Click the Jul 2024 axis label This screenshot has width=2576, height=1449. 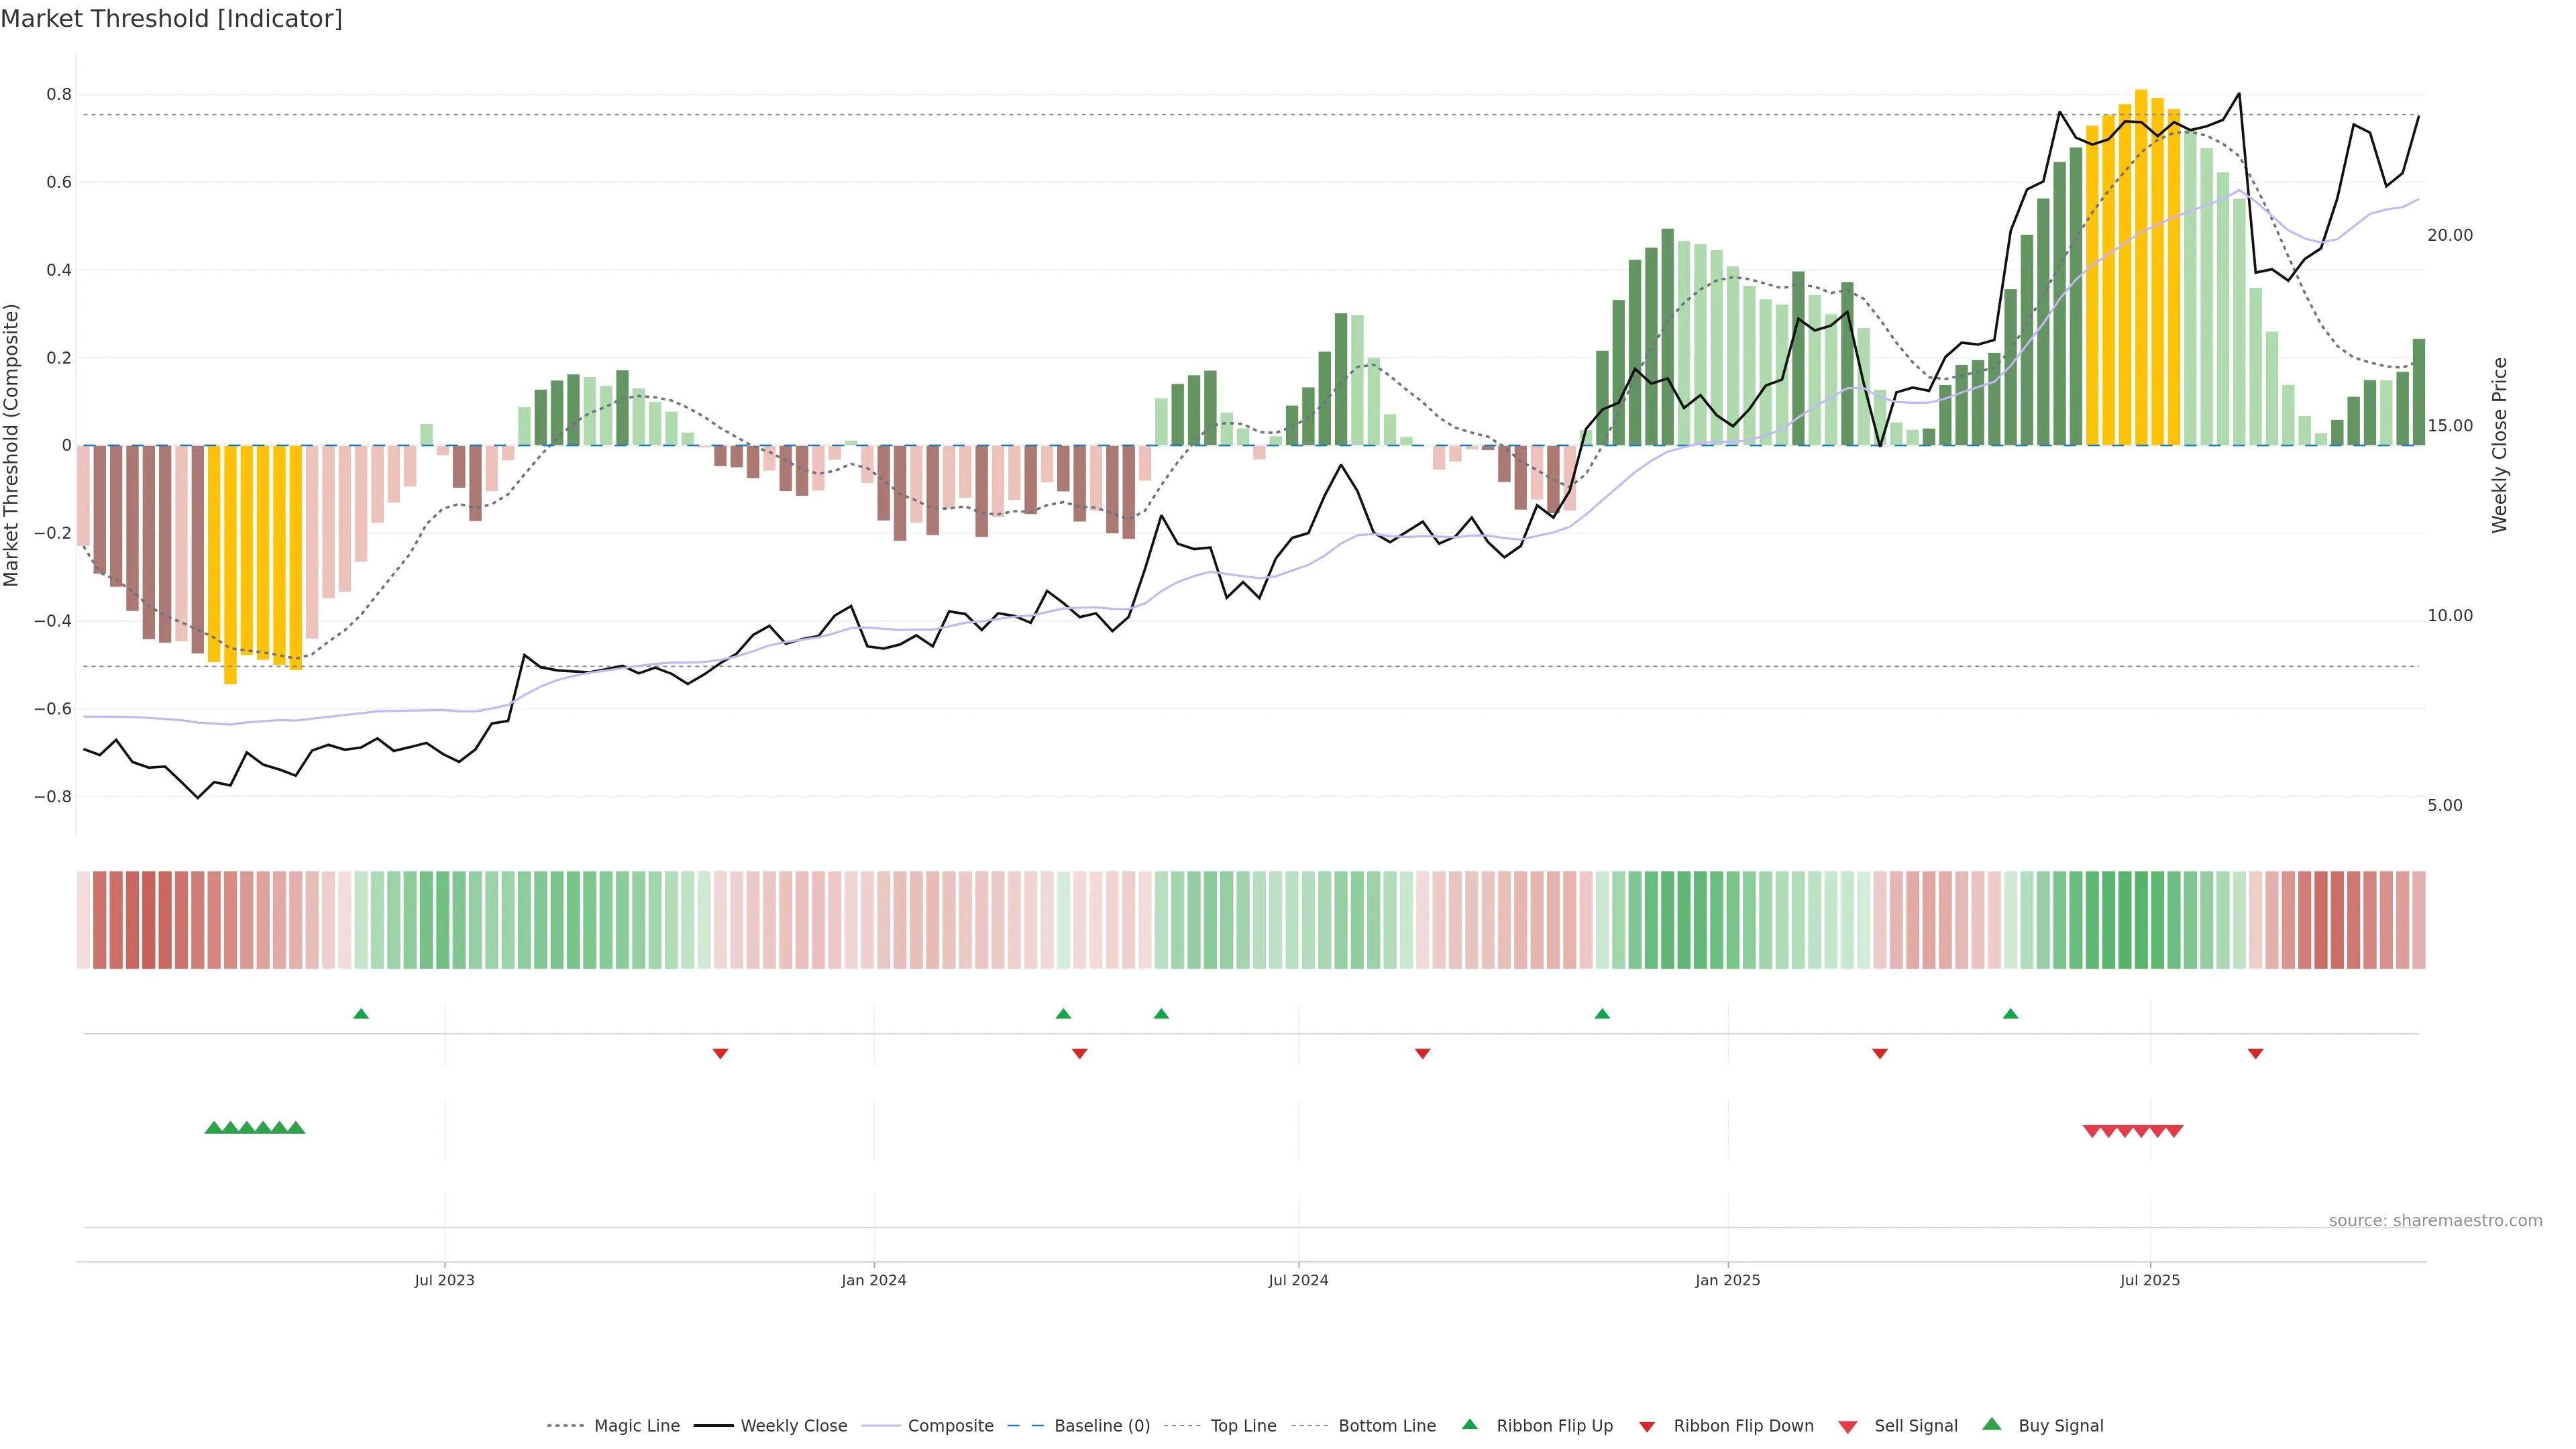[x=1298, y=1280]
